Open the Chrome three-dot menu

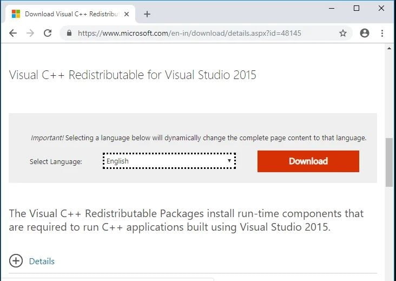click(382, 33)
